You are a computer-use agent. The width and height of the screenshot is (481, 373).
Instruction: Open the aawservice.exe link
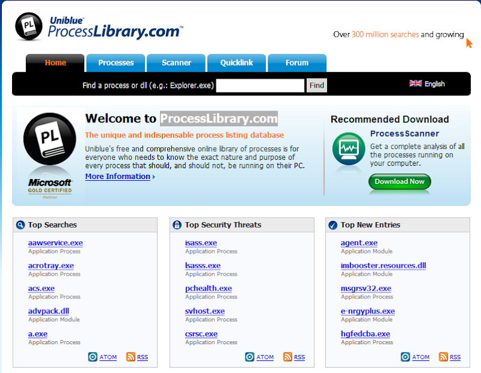click(x=55, y=243)
